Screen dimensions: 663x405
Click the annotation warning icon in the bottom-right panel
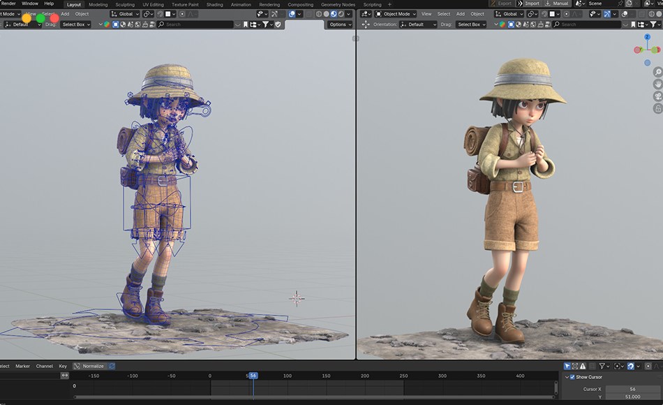(583, 366)
